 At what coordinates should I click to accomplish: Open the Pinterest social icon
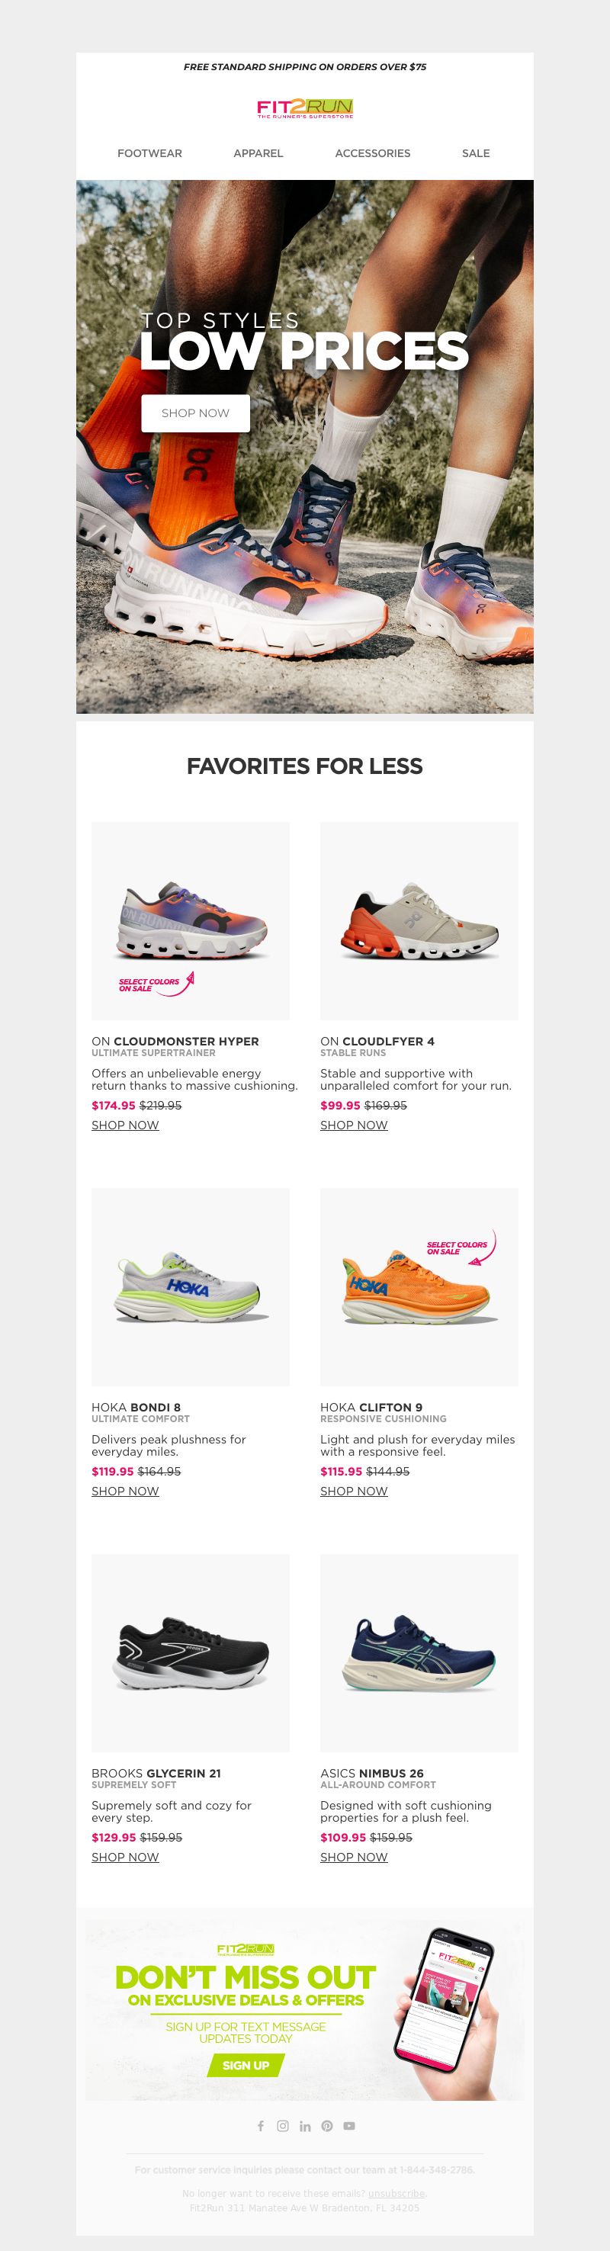click(327, 2125)
